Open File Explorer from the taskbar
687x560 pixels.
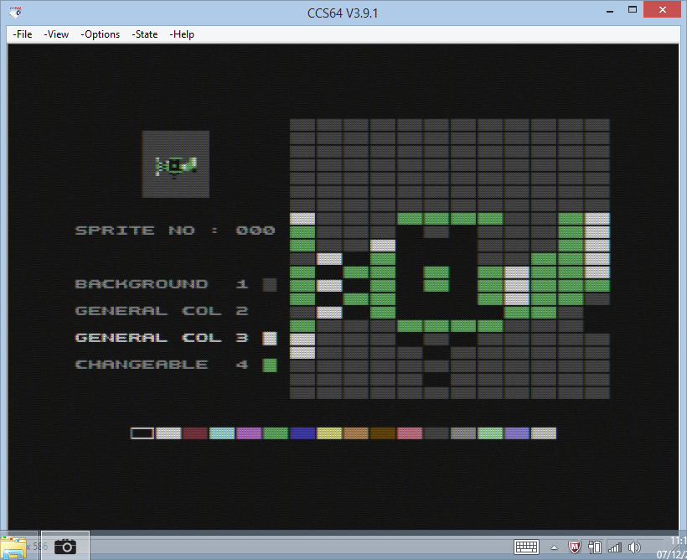coord(15,546)
